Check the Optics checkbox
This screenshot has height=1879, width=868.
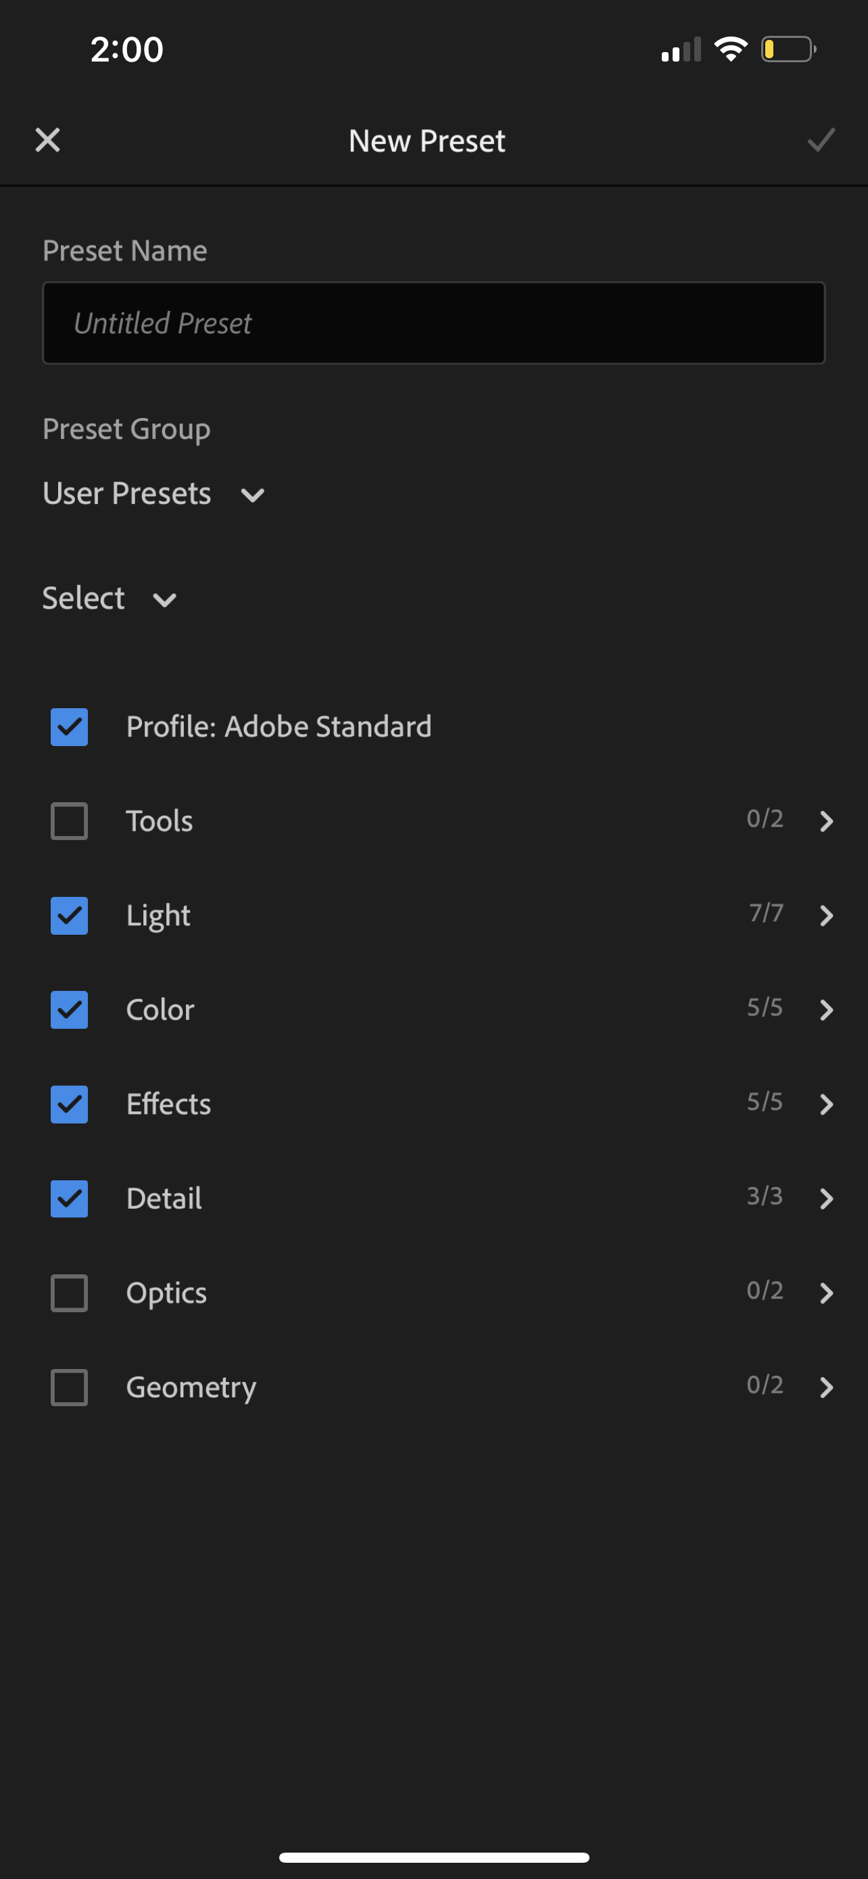pyautogui.click(x=69, y=1293)
